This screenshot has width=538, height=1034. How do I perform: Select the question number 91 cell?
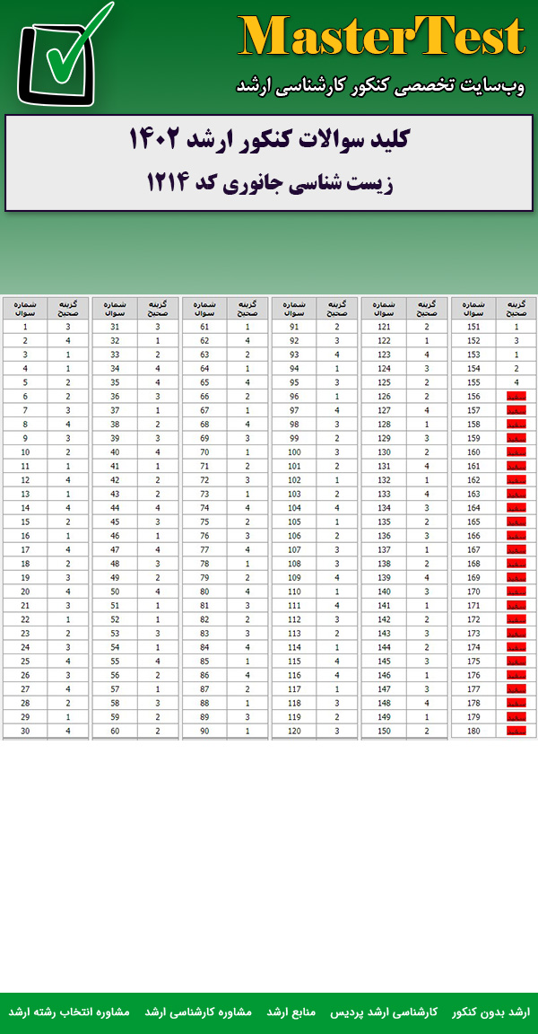pos(294,327)
